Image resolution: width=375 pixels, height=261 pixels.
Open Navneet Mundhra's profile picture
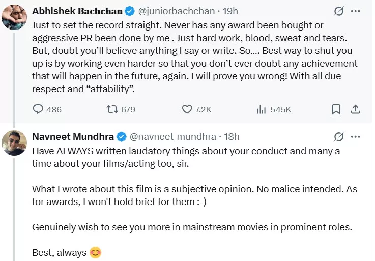14,143
